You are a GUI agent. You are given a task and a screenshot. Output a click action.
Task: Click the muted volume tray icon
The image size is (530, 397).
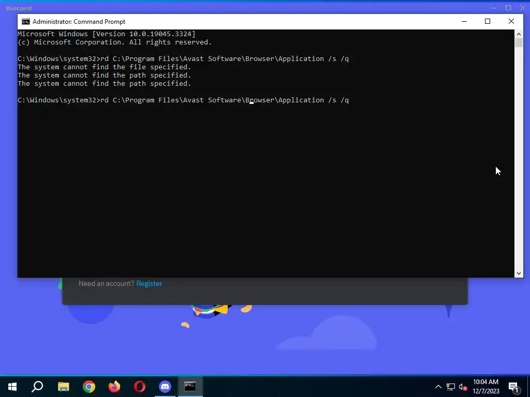[x=463, y=387]
